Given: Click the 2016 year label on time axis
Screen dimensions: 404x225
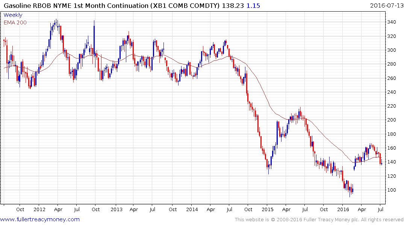Looking at the screenshot, I should [x=343, y=209].
